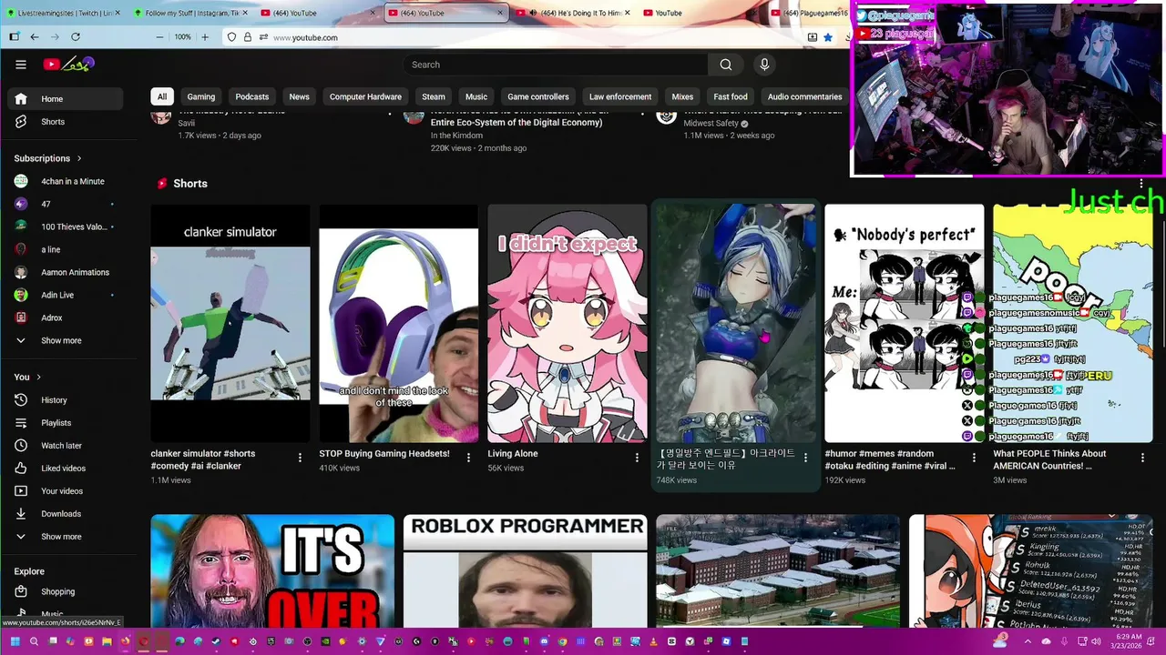The width and height of the screenshot is (1166, 655).
Task: Select the Computer Hardware chip
Action: [365, 96]
